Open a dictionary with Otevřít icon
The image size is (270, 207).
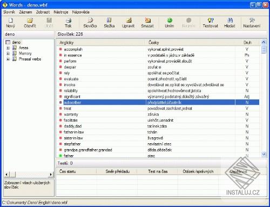[x=30, y=20]
